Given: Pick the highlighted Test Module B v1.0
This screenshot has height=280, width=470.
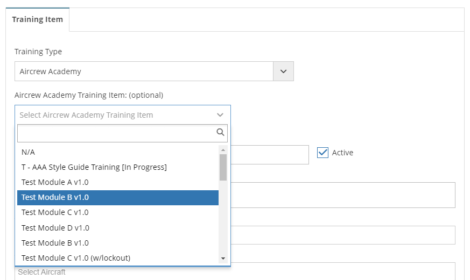Looking at the screenshot, I should (x=118, y=197).
